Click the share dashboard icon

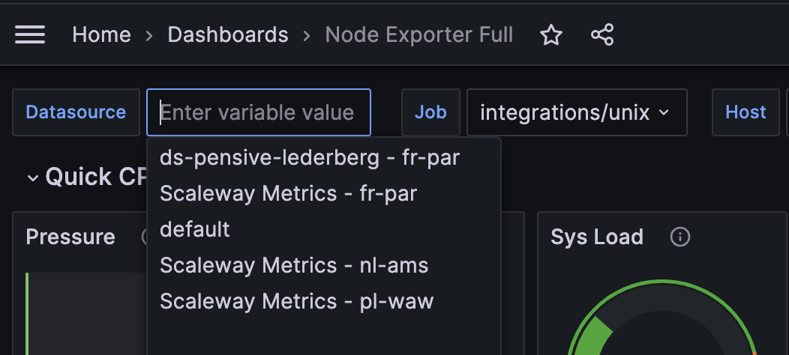click(x=602, y=34)
